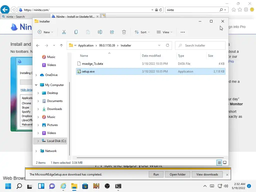The height and width of the screenshot is (192, 256).
Task: Click the Copy icon in Explorer toolbar
Action: pos(76,32)
